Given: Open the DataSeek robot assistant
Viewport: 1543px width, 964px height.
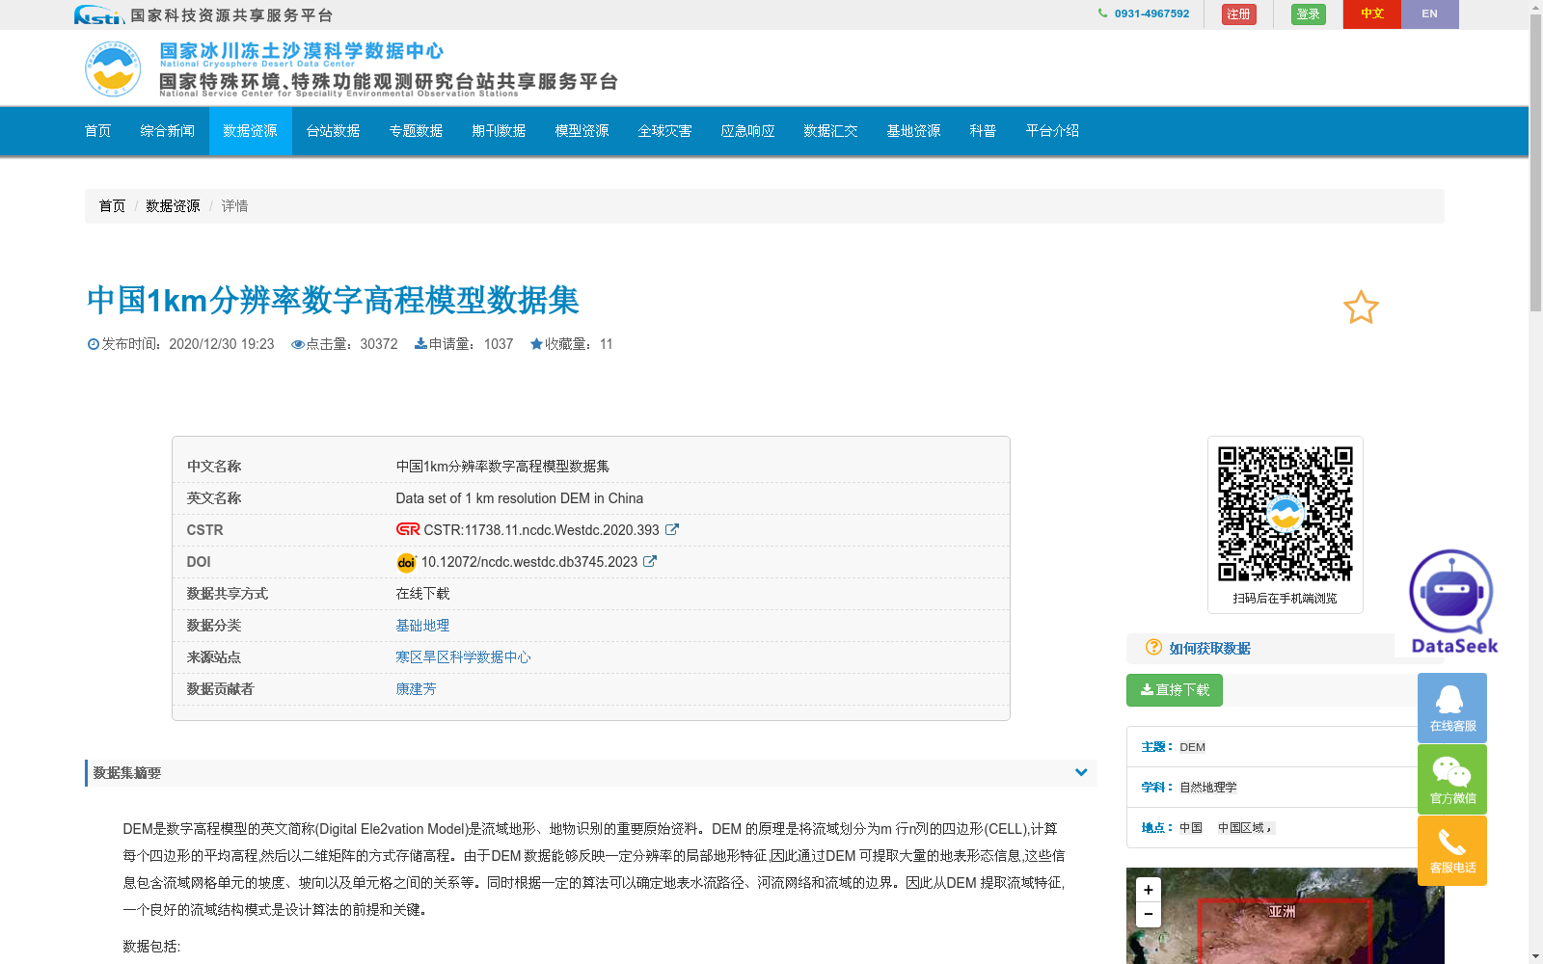Looking at the screenshot, I should (x=1452, y=602).
